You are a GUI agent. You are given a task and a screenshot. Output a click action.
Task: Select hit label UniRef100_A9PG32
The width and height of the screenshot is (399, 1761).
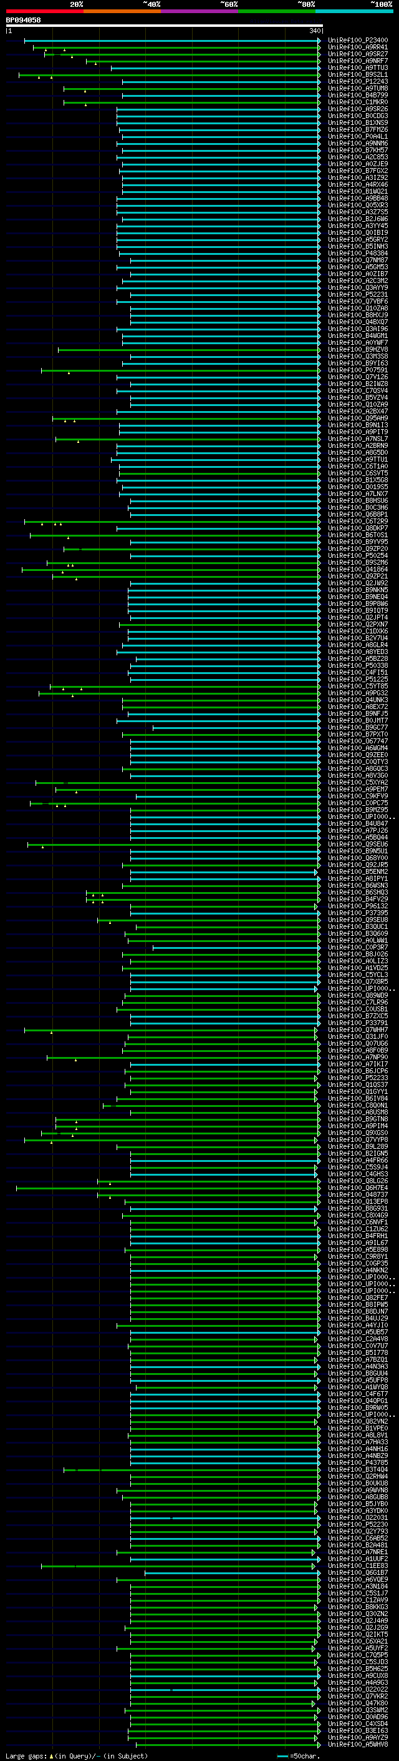click(x=357, y=693)
